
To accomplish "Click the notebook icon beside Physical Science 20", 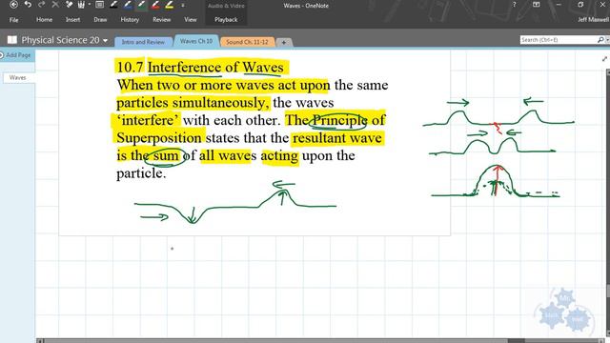I will tap(12, 40).
